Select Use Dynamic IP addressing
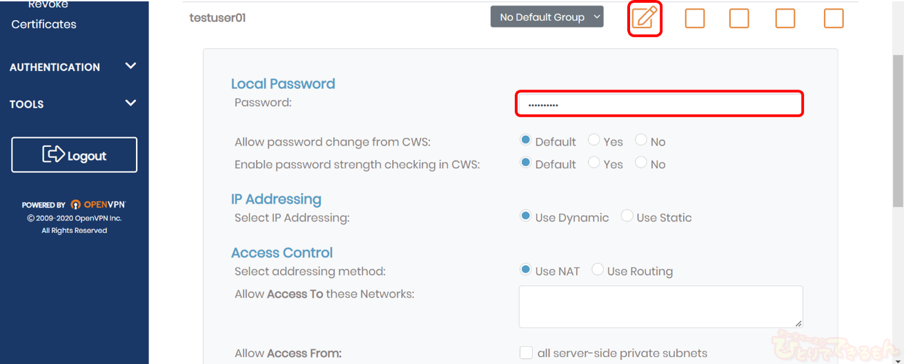Viewport: 904px width, 364px height. 526,216
